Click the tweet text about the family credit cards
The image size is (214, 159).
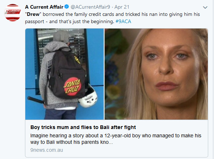pos(112,18)
